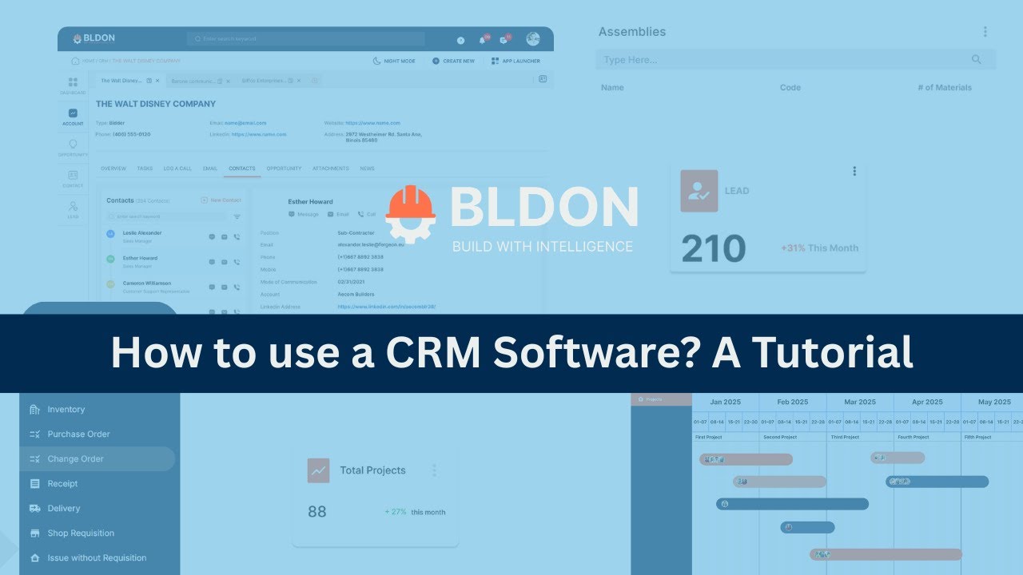This screenshot has width=1023, height=575.
Task: Click the Assemblies search magnifier icon
Action: pyautogui.click(x=977, y=60)
